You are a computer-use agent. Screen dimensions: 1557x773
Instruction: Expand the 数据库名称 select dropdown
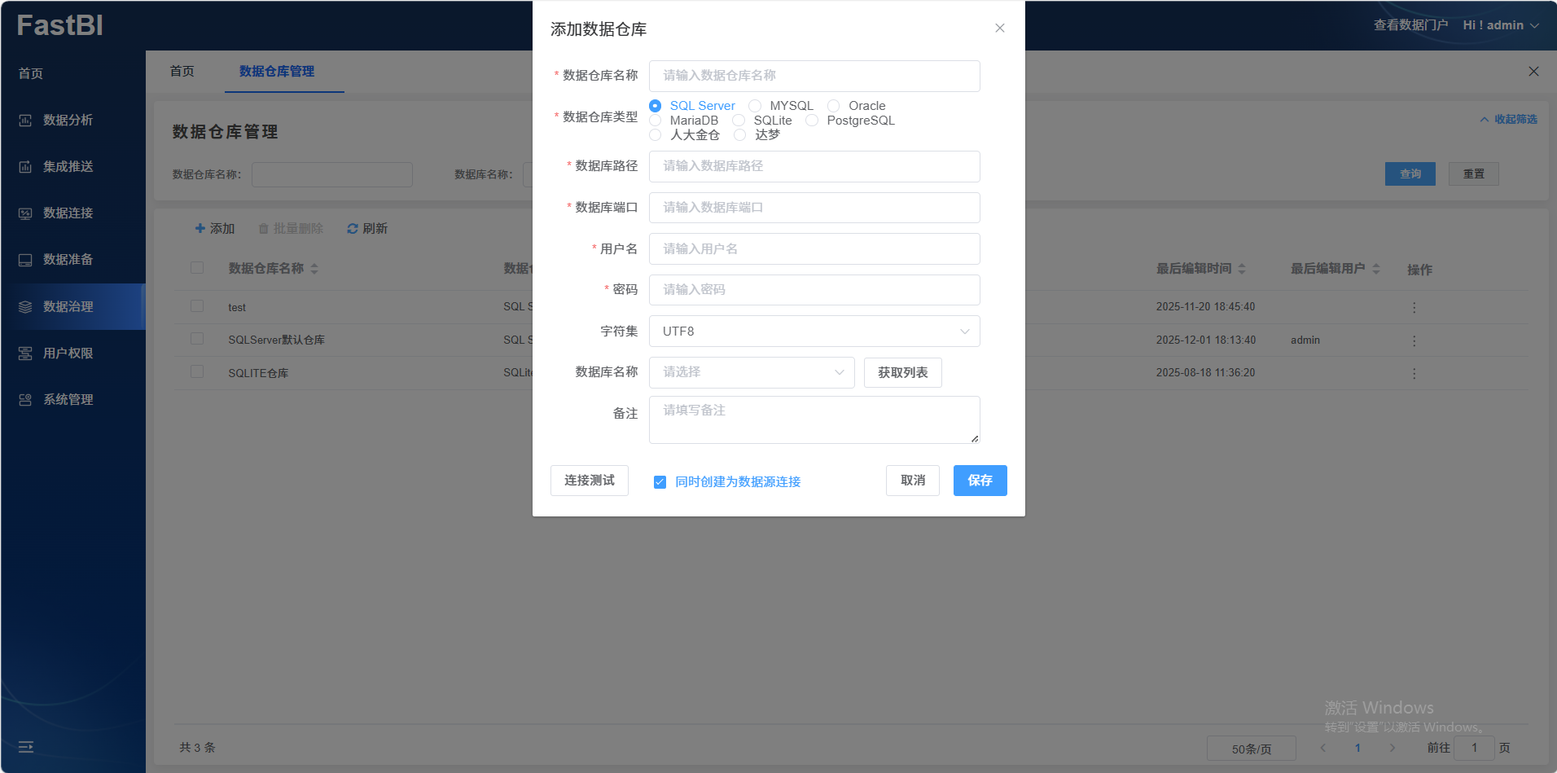coord(751,372)
